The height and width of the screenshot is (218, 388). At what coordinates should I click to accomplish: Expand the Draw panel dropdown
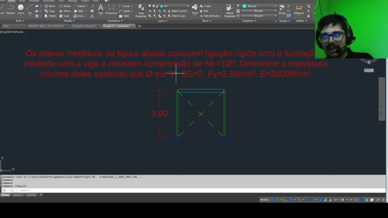20,21
